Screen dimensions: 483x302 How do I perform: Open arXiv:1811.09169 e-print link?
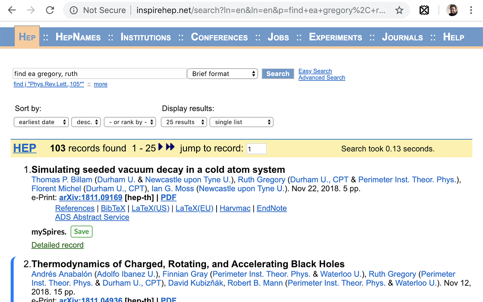[91, 197]
